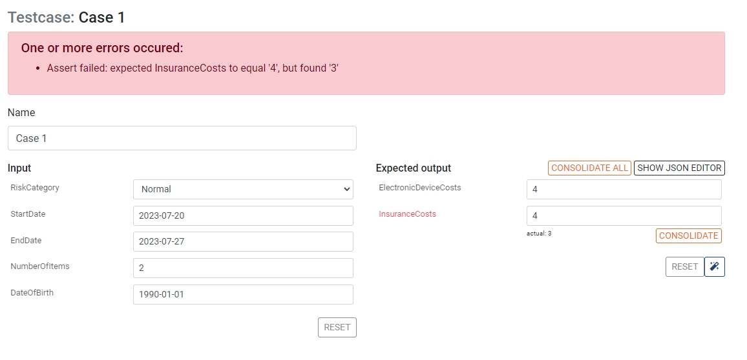Click the Testcase: Case 1 heading

click(x=67, y=17)
